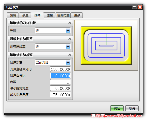Click the 减速百分比 input field
The height and width of the screenshot is (119, 147).
click(x=60, y=76)
